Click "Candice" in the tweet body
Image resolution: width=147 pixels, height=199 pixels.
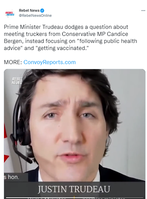pos(118,34)
